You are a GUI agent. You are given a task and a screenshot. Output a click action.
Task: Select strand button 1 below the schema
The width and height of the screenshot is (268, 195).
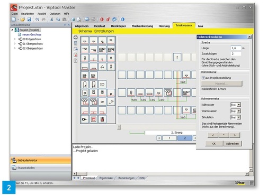(169, 138)
